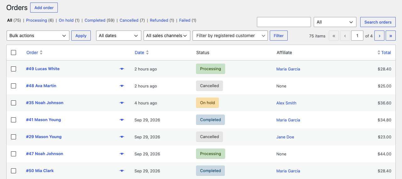Filter orders by Failed status
Image resolution: width=402 pixels, height=179 pixels.
(185, 20)
